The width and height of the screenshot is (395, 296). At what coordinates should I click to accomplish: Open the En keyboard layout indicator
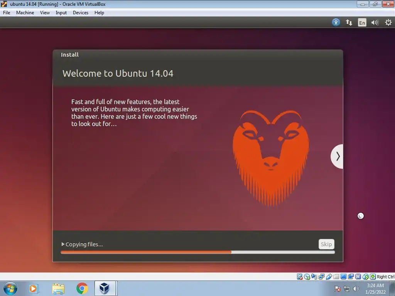pyautogui.click(x=362, y=23)
